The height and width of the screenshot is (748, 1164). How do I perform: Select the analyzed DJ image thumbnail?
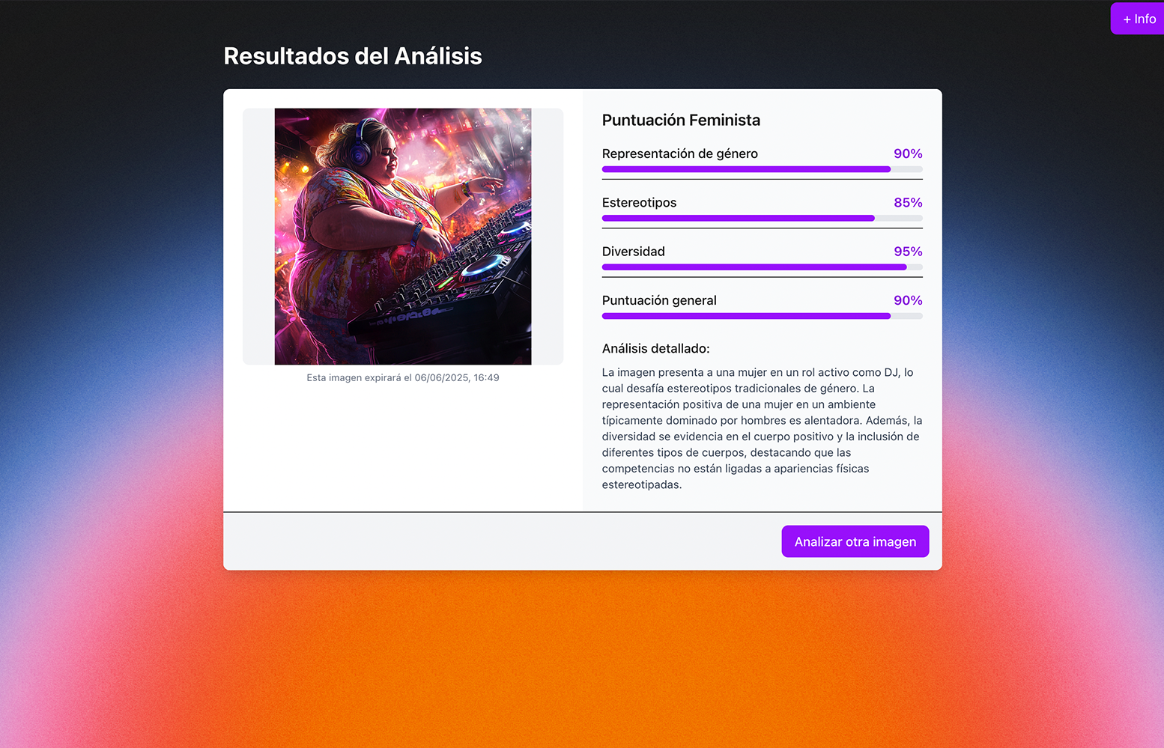coord(403,237)
